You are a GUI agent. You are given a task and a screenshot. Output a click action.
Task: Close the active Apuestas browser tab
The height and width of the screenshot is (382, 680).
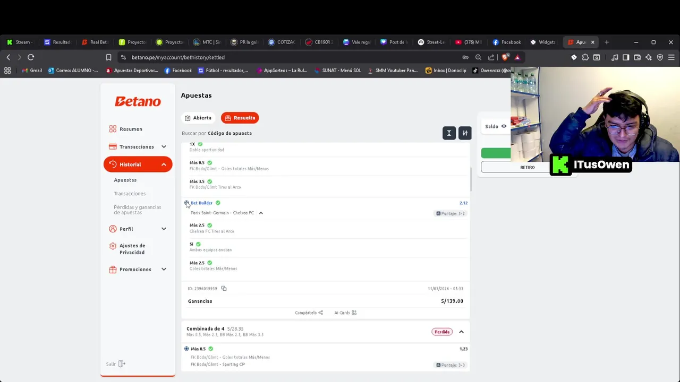coord(592,42)
